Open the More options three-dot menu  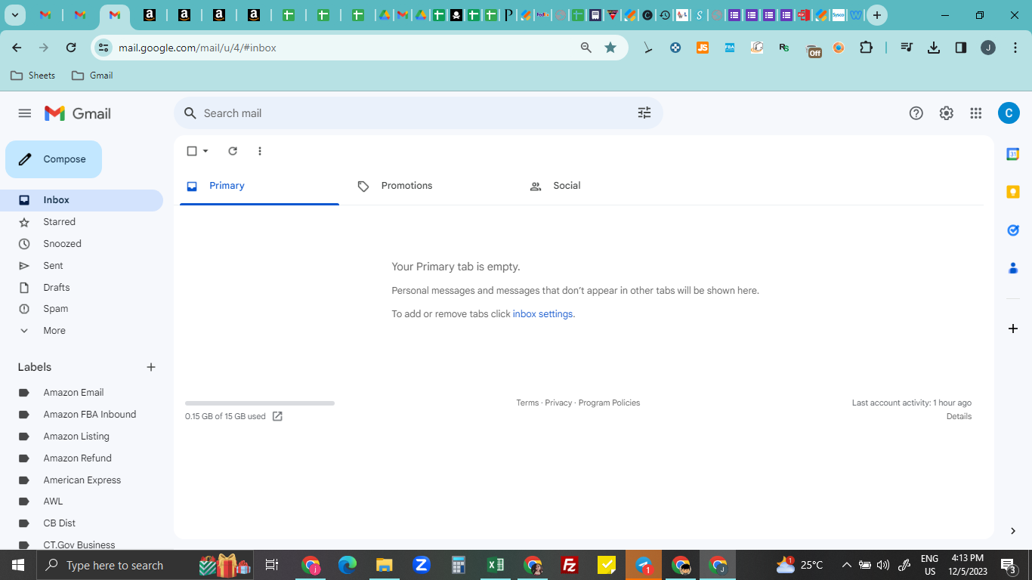click(x=260, y=151)
